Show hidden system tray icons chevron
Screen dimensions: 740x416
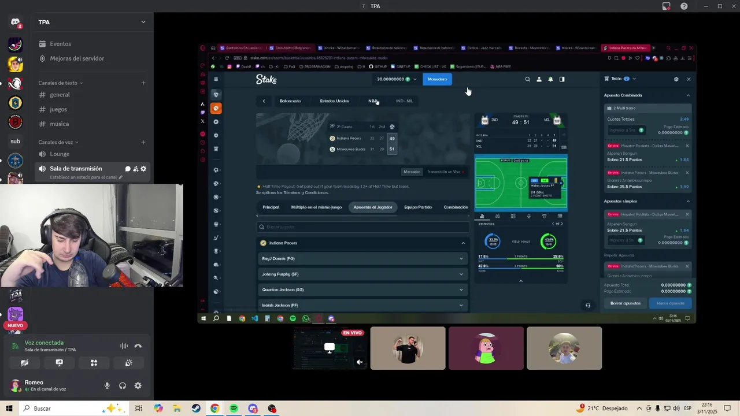[x=639, y=408]
